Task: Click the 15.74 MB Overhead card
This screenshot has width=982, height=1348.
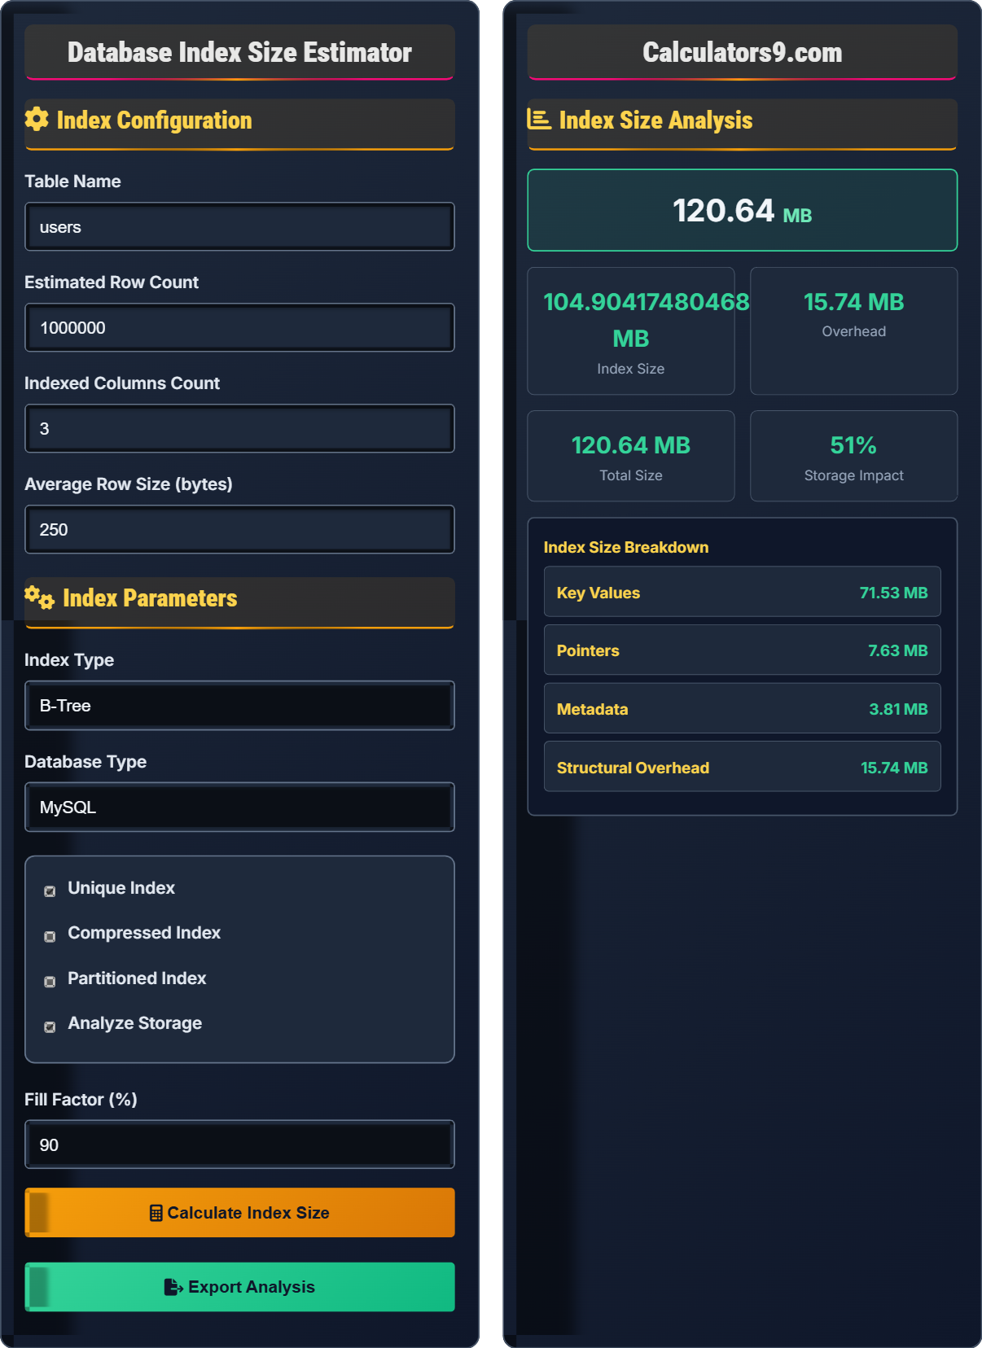Action: click(x=853, y=331)
